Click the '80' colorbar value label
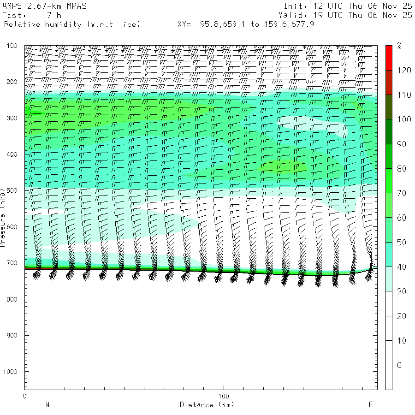The width and height of the screenshot is (415, 415). click(x=402, y=169)
